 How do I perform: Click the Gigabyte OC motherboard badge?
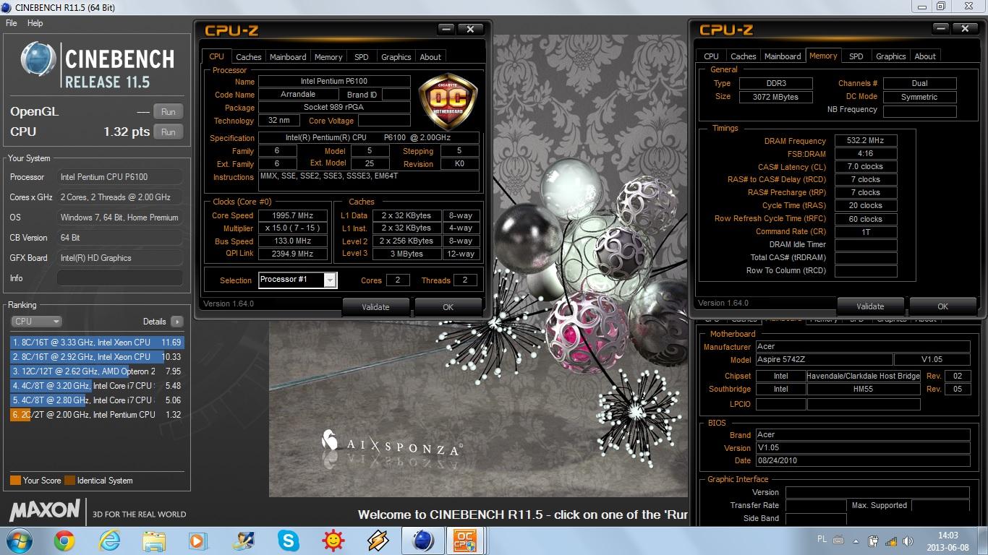[448, 102]
